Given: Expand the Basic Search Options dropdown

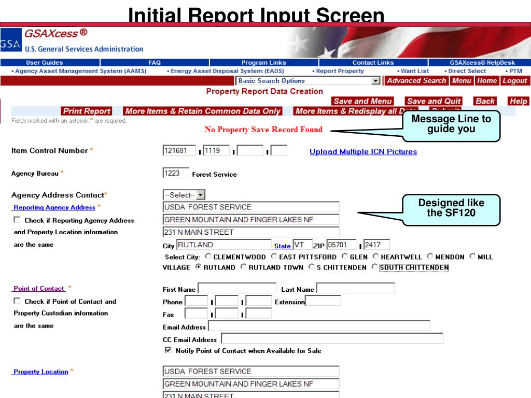Looking at the screenshot, I should [375, 81].
